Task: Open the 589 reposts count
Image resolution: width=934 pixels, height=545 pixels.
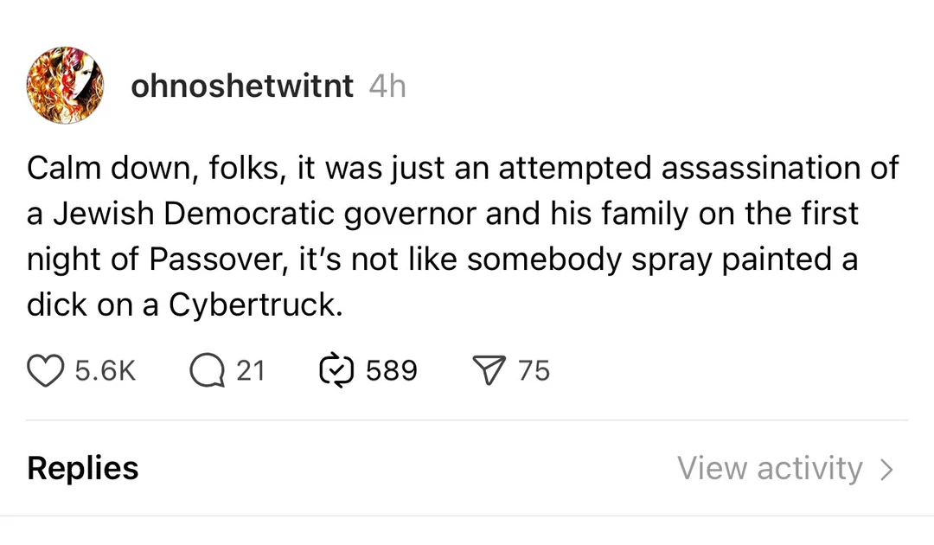Action: pyautogui.click(x=391, y=370)
